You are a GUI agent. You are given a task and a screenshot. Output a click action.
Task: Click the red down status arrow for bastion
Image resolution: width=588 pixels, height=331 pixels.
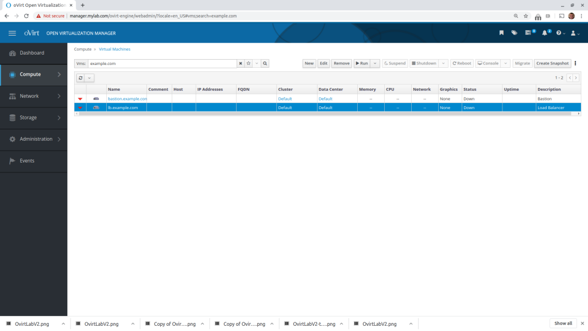80,99
